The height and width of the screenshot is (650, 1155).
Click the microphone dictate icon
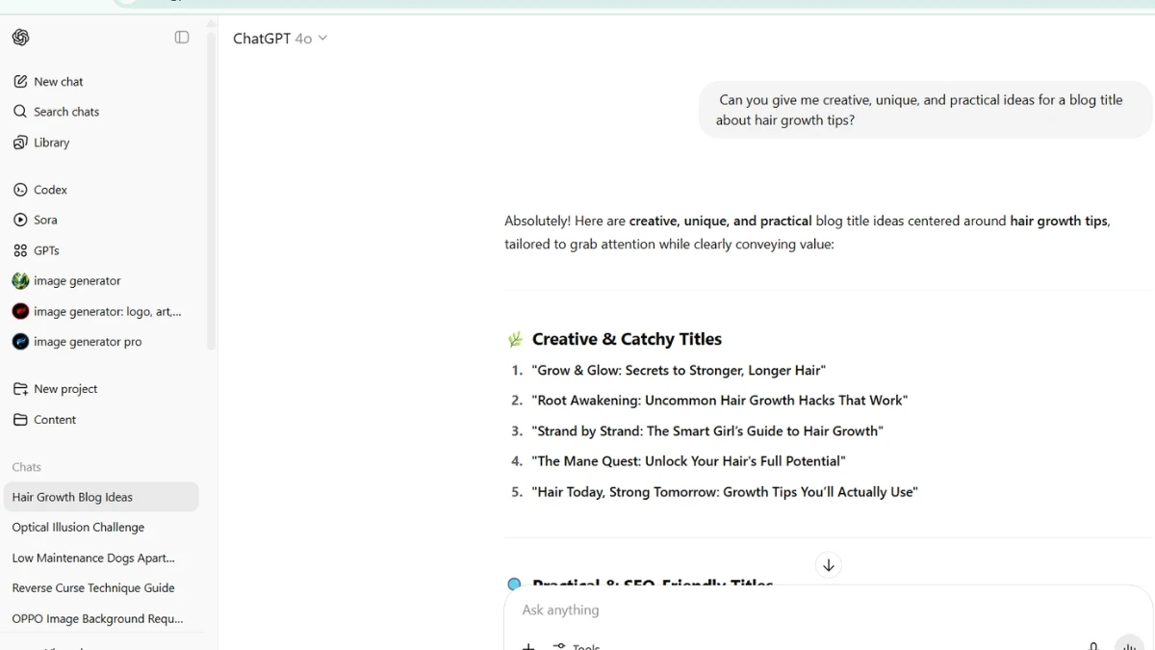click(x=1093, y=646)
